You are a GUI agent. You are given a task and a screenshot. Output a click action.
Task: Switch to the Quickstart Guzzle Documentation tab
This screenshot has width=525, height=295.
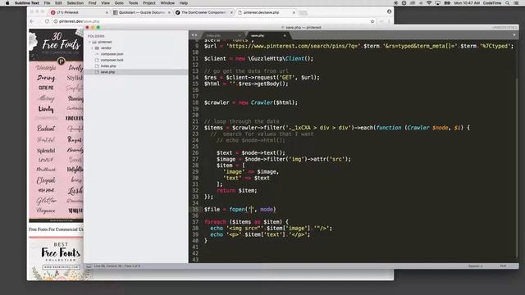141,12
